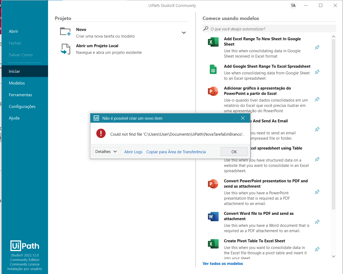The height and width of the screenshot is (274, 343).
Task: Click Abrir um Projeto Local title
Action: coord(97,46)
